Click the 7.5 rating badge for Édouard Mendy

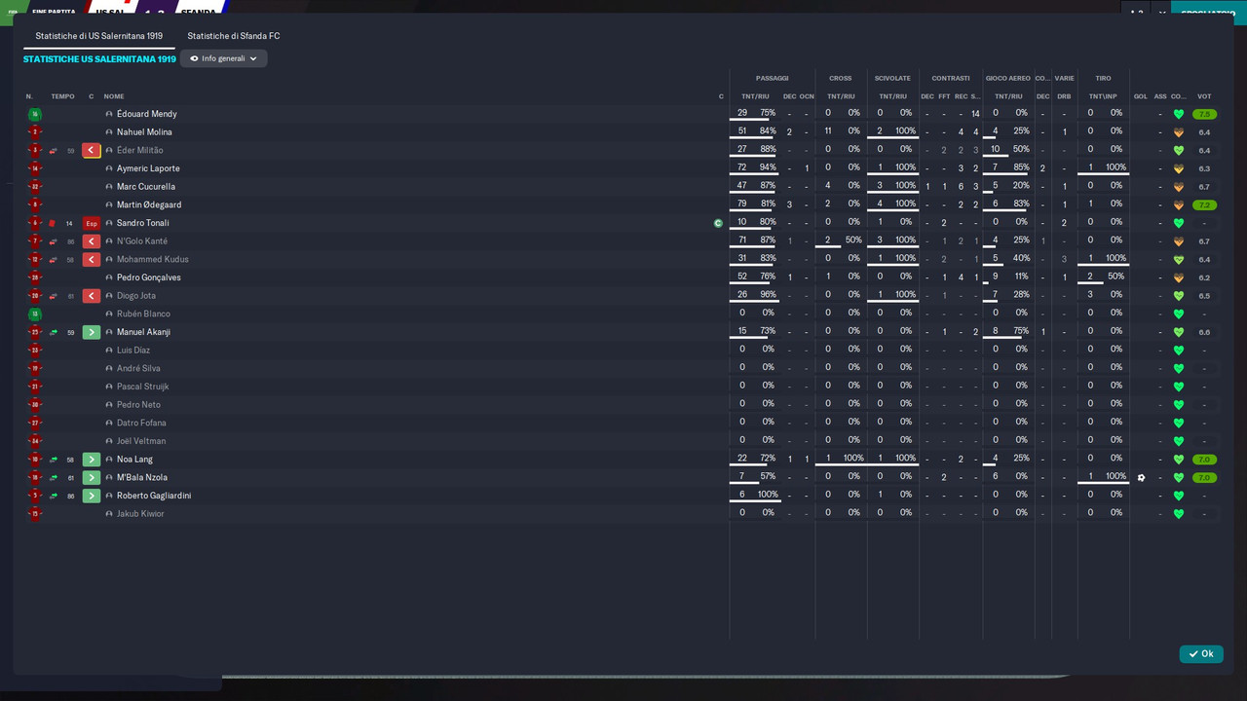click(1204, 114)
